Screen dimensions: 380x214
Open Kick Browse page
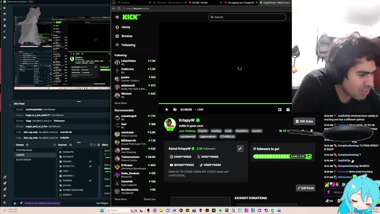point(127,36)
